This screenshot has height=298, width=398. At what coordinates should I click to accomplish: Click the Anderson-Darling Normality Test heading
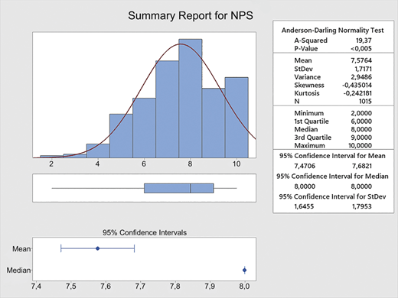[x=332, y=31]
